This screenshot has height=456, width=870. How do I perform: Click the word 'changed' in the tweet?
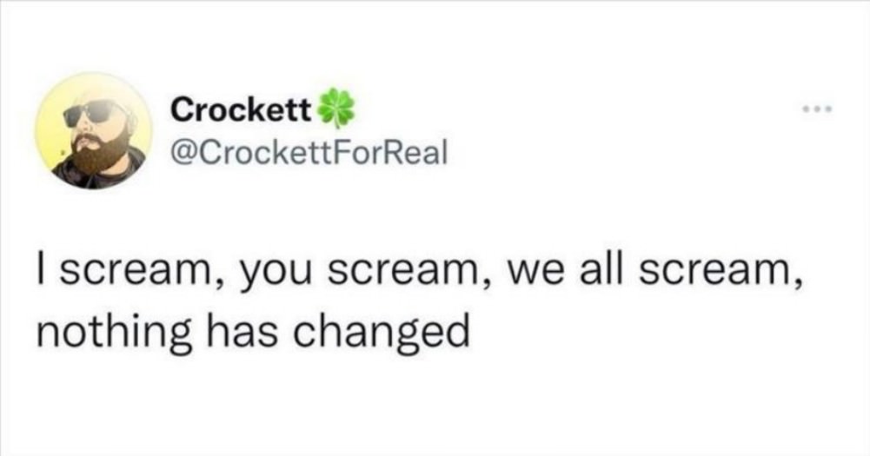coord(382,332)
